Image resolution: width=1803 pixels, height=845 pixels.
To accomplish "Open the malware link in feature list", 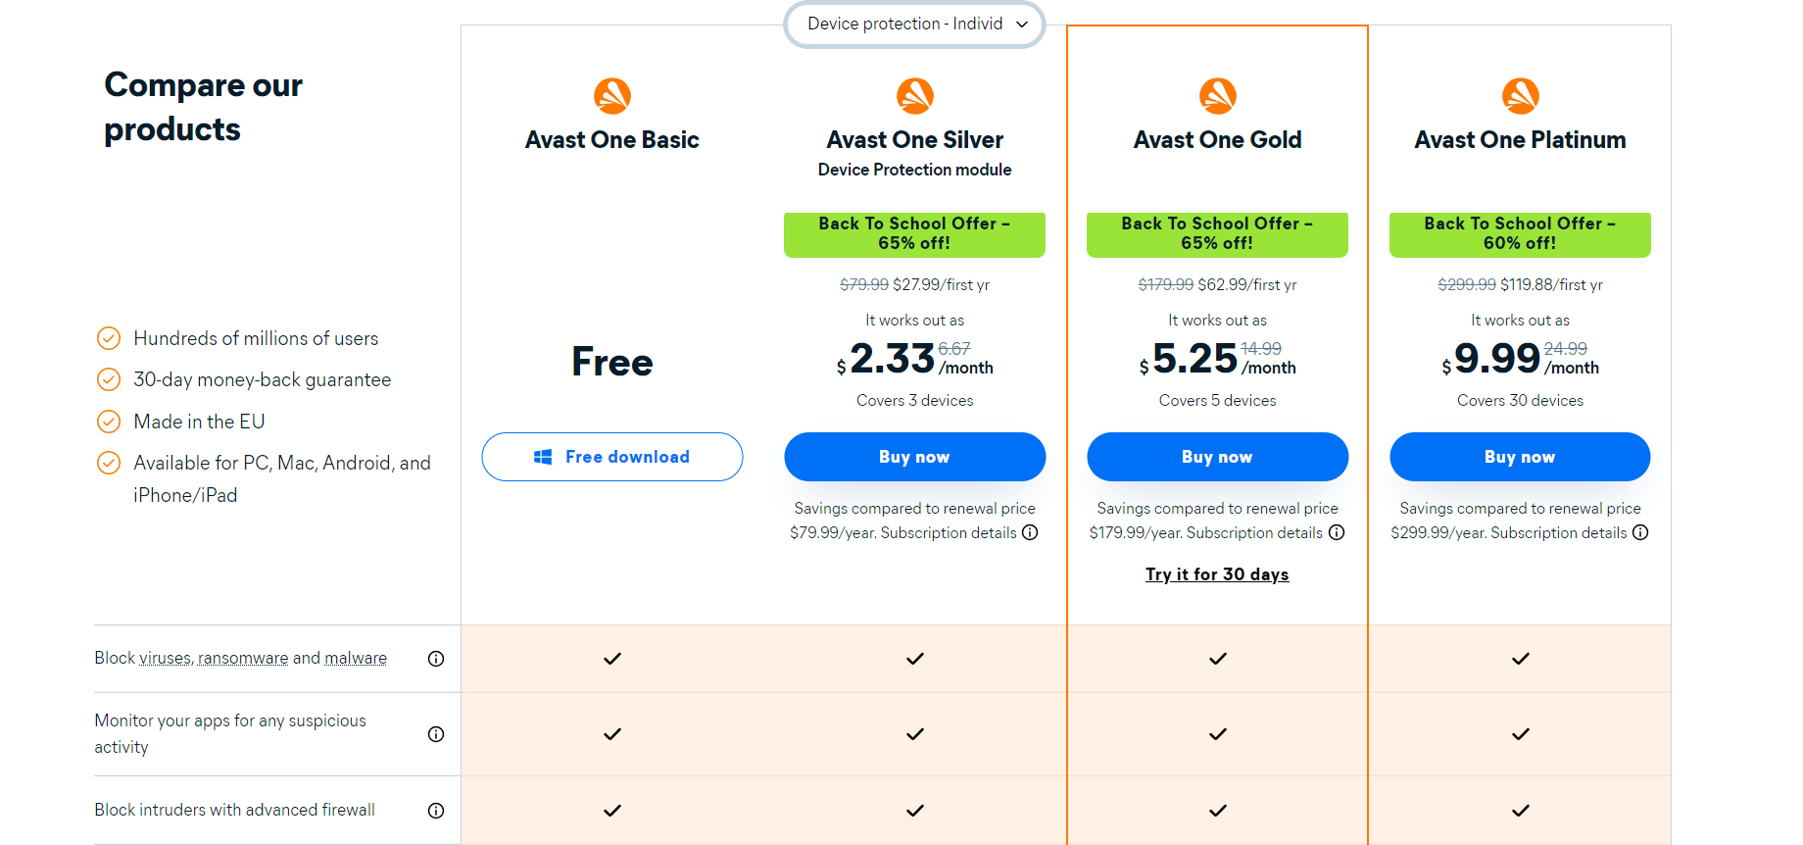I will [x=356, y=659].
